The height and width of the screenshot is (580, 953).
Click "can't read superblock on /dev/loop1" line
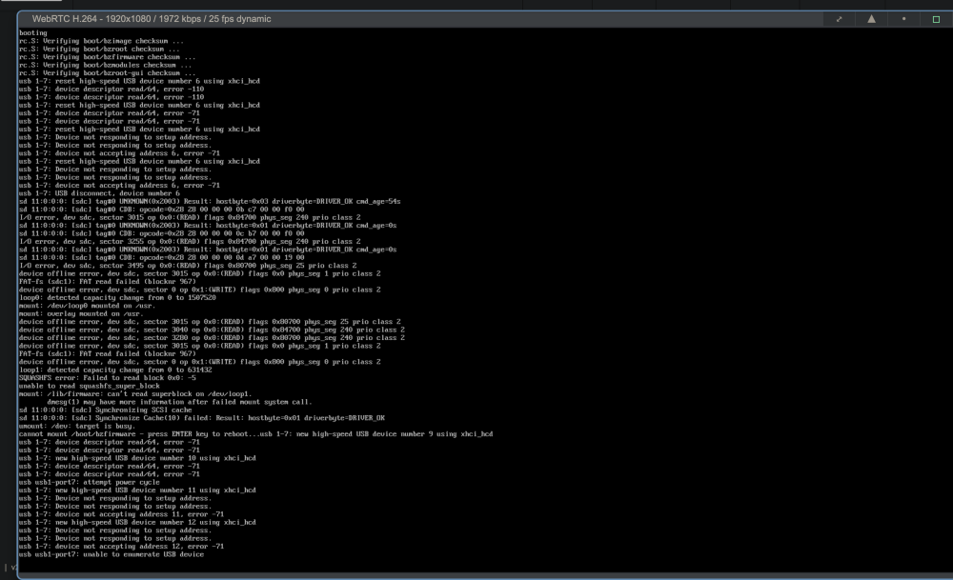coord(135,393)
